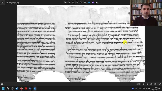Click the 121% zoom percentage

coord(138,84)
